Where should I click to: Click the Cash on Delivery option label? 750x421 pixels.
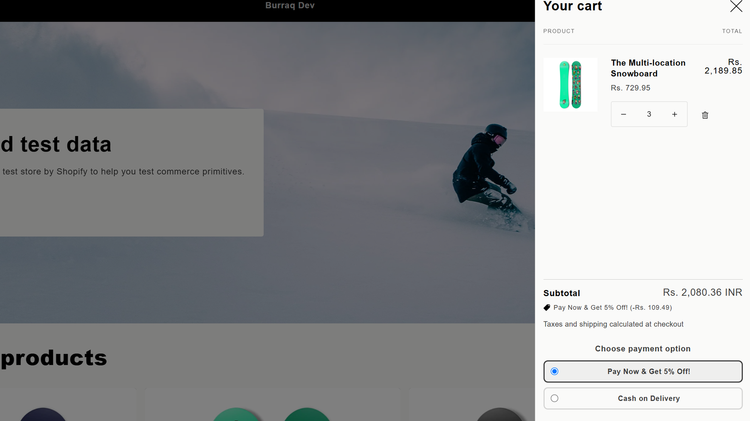[649, 399]
